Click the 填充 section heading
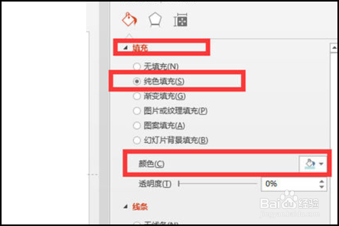The image size is (339, 226). (140, 48)
